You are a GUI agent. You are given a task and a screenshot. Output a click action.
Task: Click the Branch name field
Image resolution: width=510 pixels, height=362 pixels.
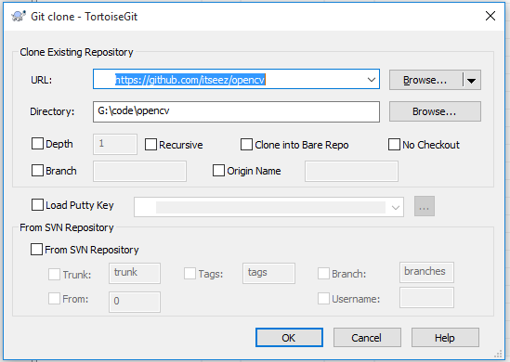click(139, 171)
